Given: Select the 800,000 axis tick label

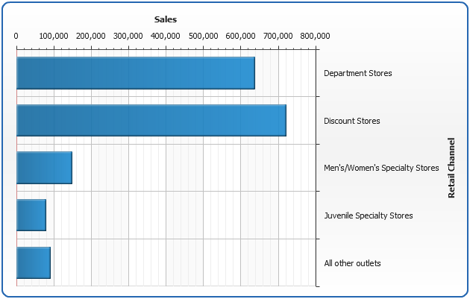Looking at the screenshot, I should coord(313,35).
